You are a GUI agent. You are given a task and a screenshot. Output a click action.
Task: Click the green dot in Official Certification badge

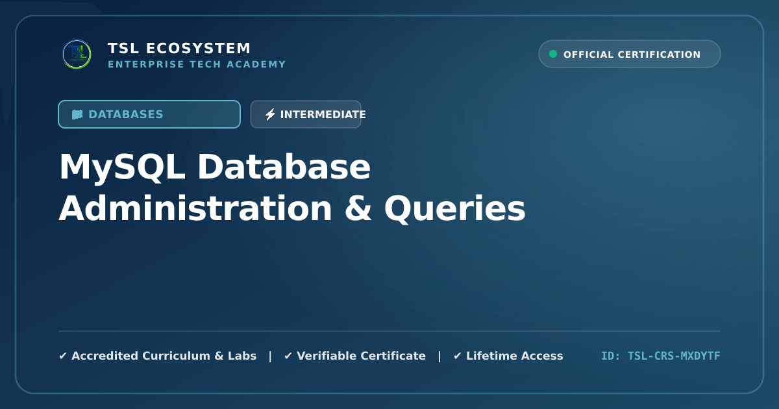coord(553,55)
